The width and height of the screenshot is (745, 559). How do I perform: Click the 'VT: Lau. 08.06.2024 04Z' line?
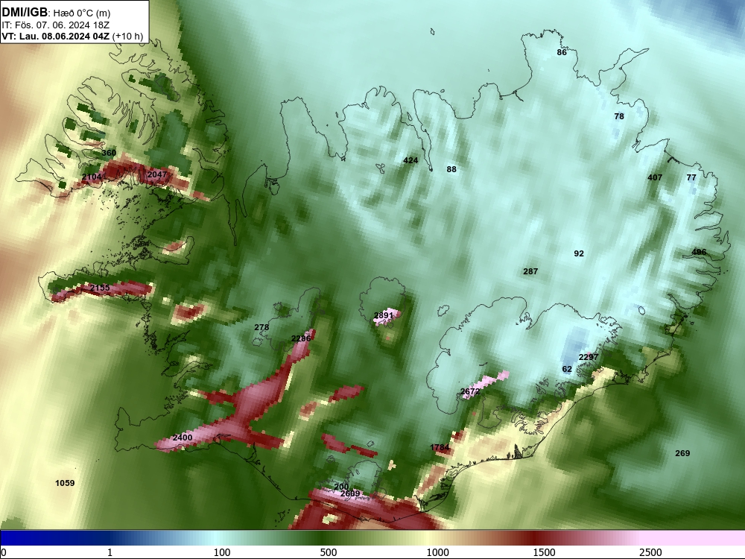(56, 36)
